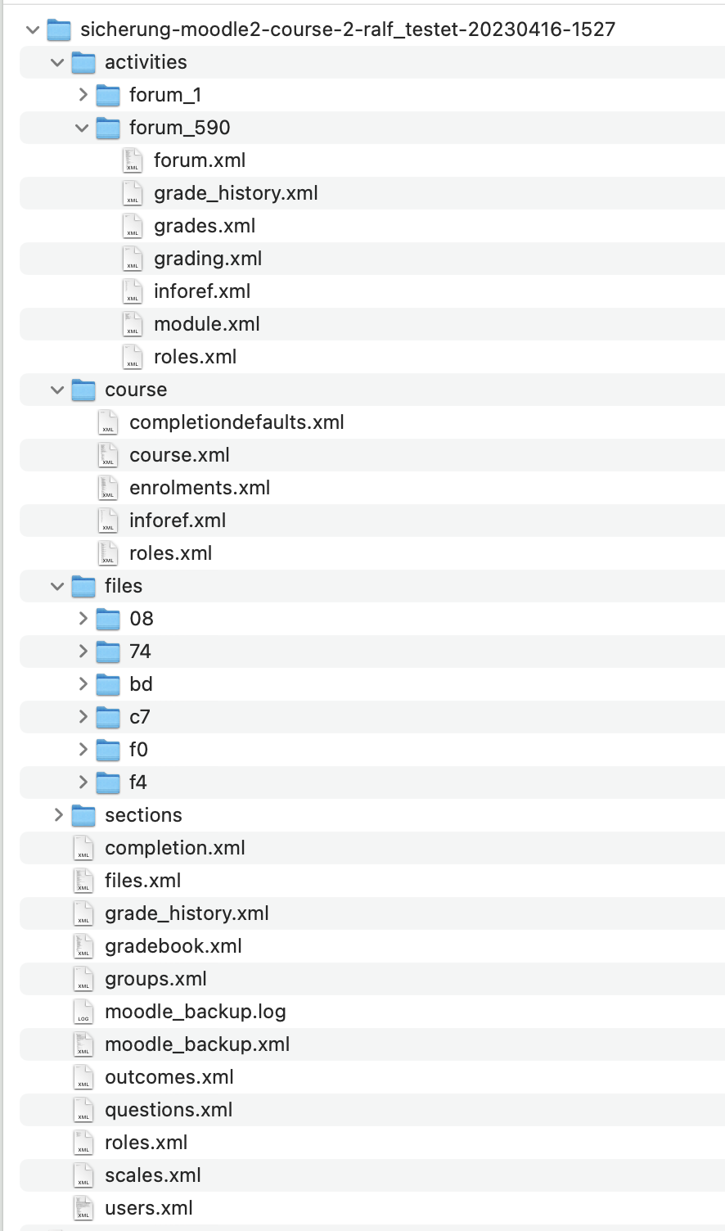725x1231 pixels.
Task: Select inforef.xml inside forum_590
Action: click(x=202, y=291)
